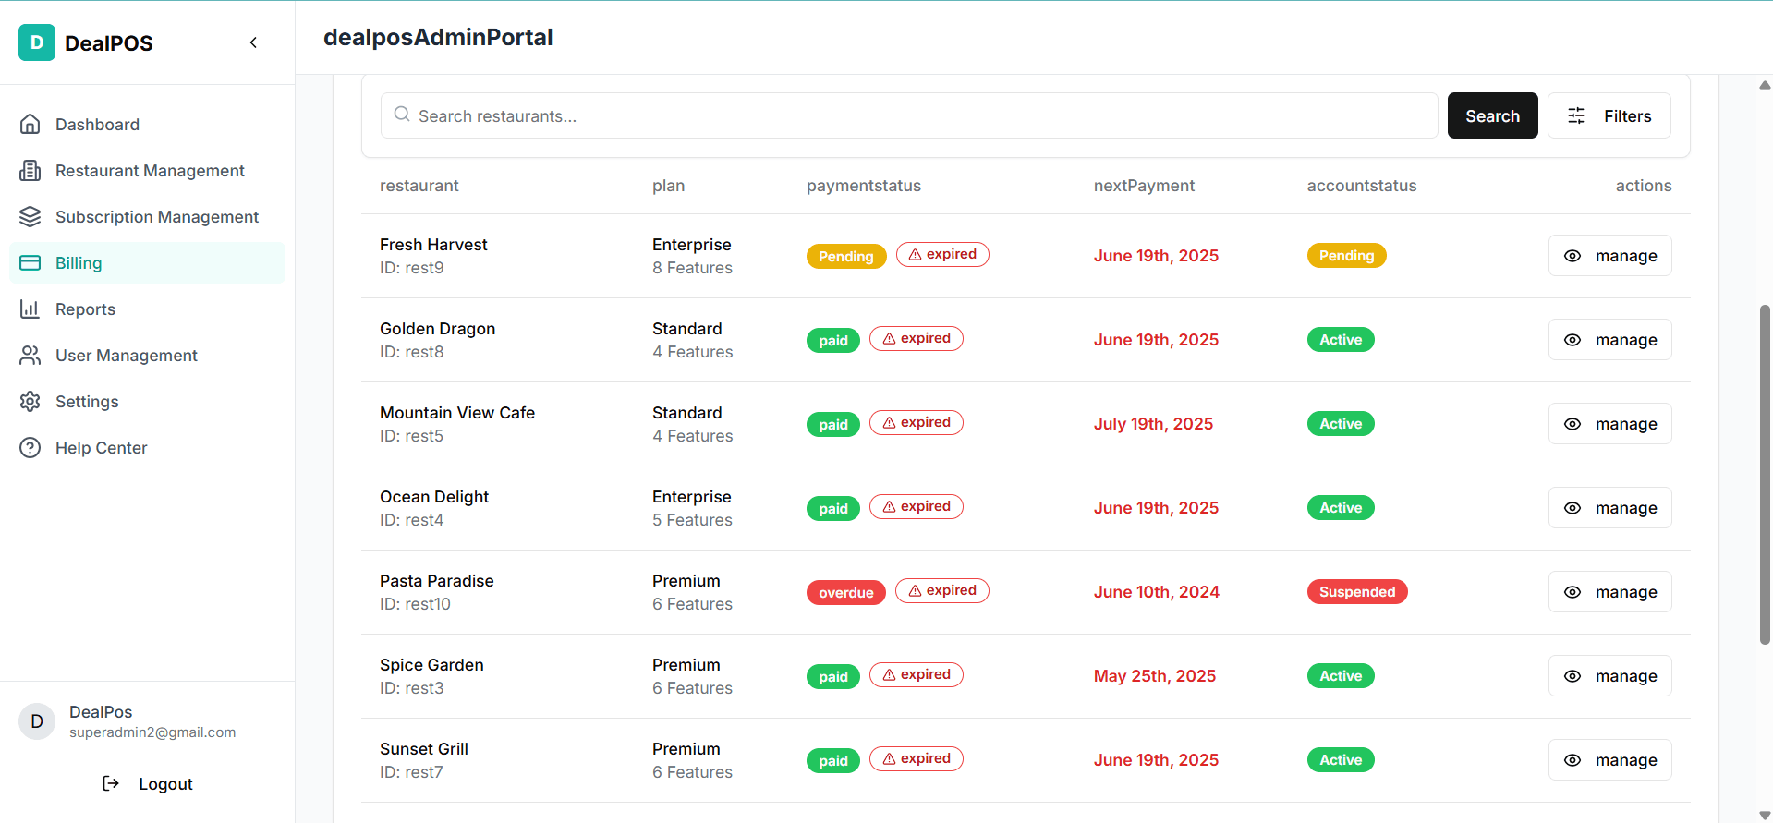Click the Subscription Management layers icon
The height and width of the screenshot is (823, 1773).
tap(30, 217)
